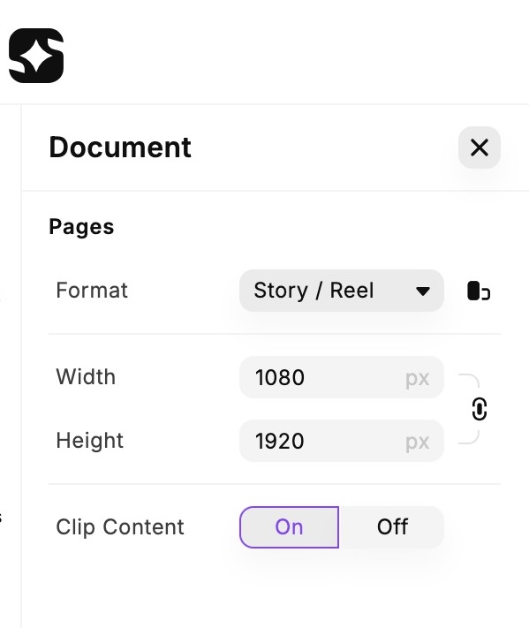Close the Document panel

click(480, 148)
